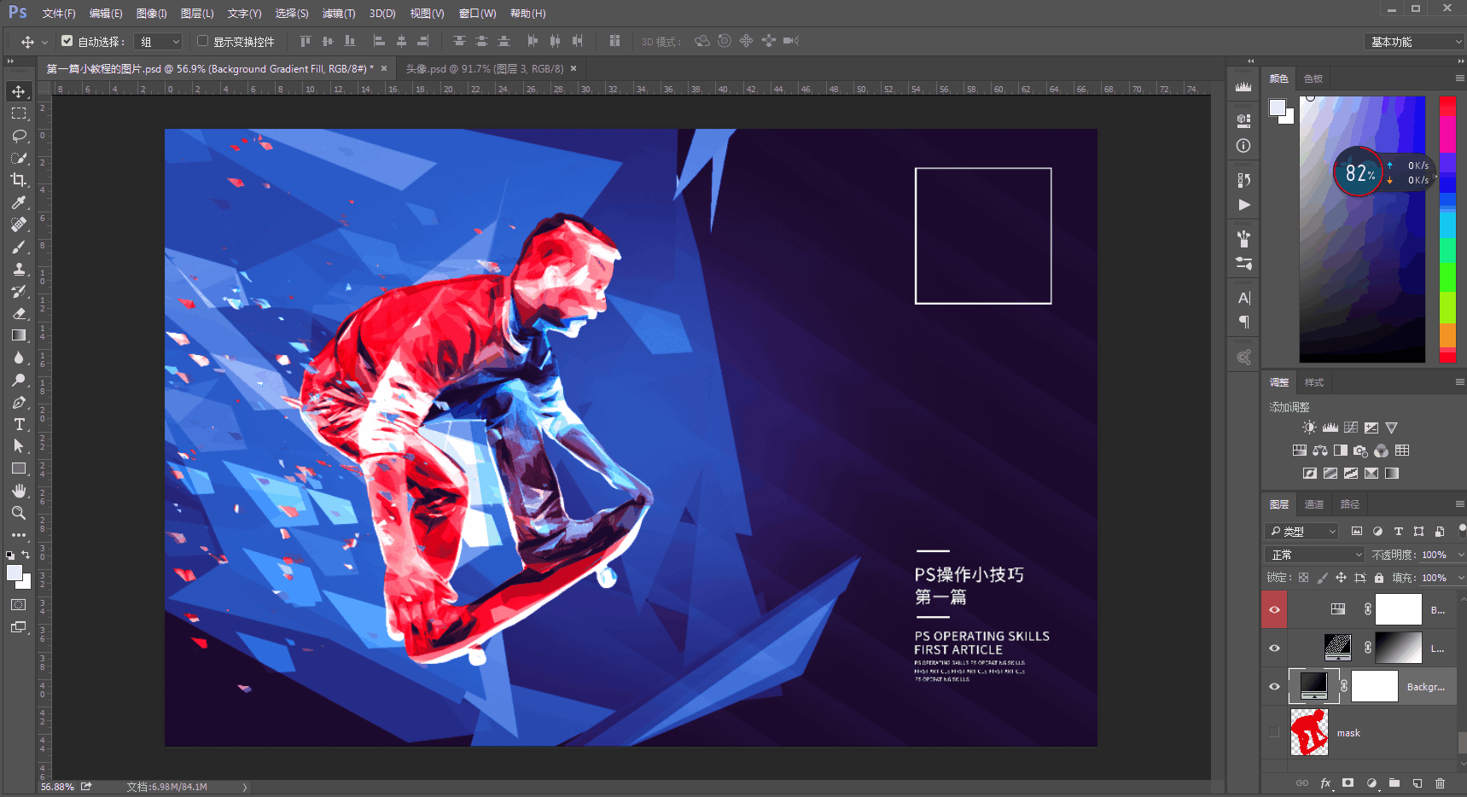
Task: Switch to the Channels (通道) panel tab
Action: point(1313,504)
